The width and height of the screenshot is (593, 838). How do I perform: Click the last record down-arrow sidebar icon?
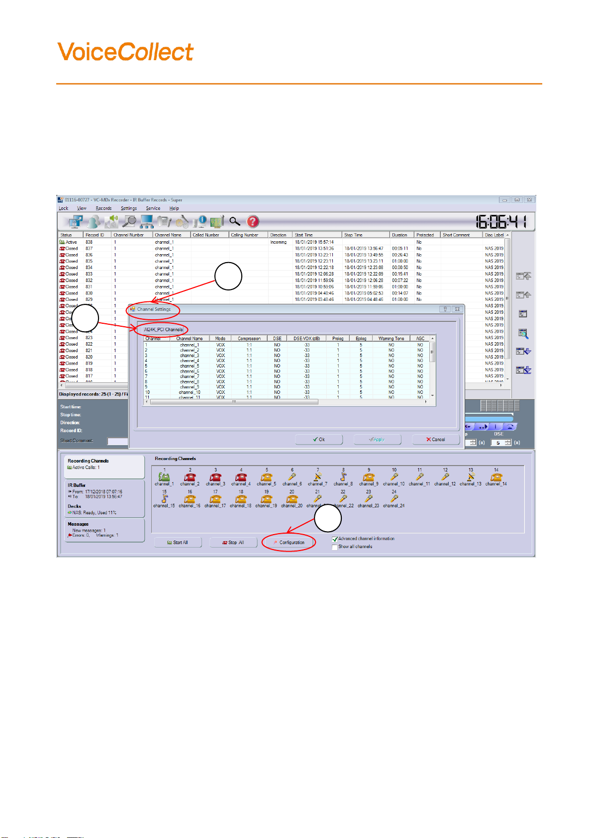pyautogui.click(x=523, y=370)
